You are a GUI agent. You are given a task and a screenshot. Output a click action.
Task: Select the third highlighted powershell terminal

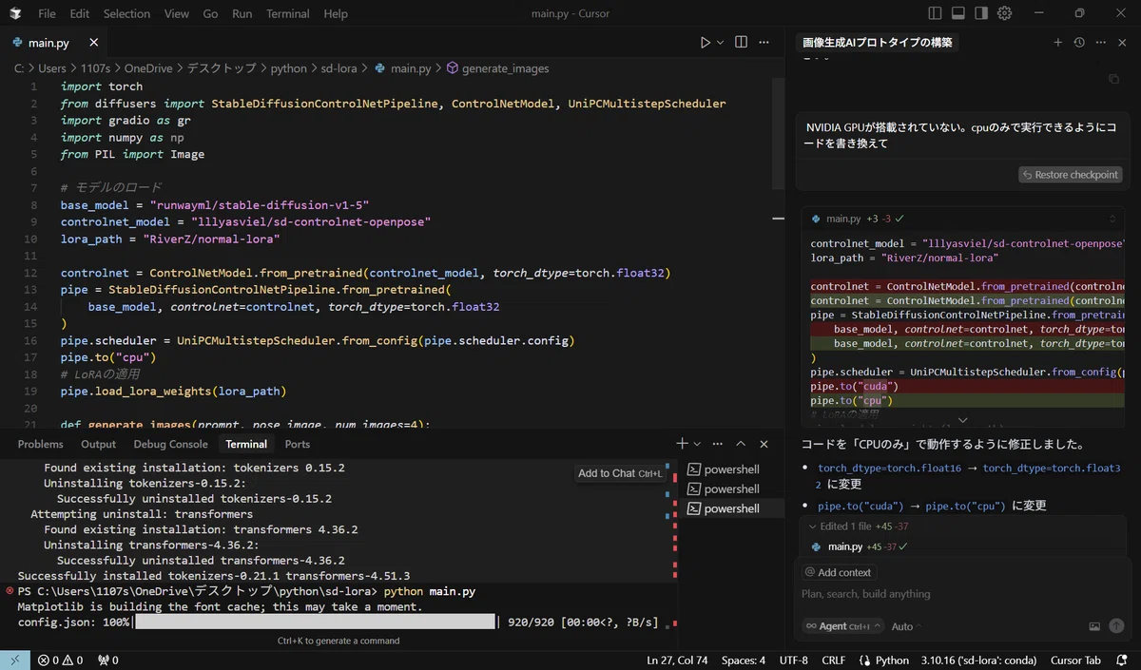732,508
